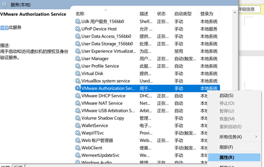The width and height of the screenshot is (264, 167).
Task: Select UPnP Device Host service name
Action: click(99, 29)
